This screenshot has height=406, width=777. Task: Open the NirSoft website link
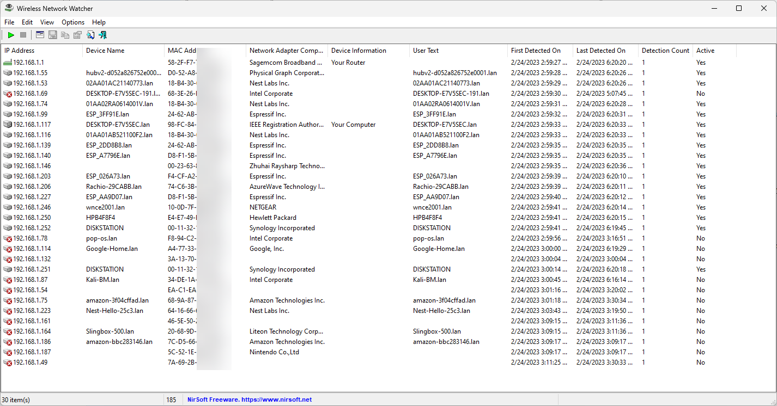pyautogui.click(x=250, y=399)
